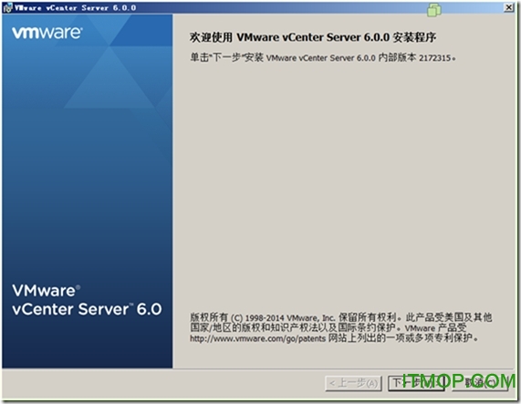Click the green overlapping squares icon
The height and width of the screenshot is (404, 521).
tap(434, 10)
